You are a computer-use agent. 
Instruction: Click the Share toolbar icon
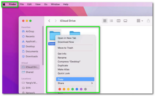[x=148, y=21]
